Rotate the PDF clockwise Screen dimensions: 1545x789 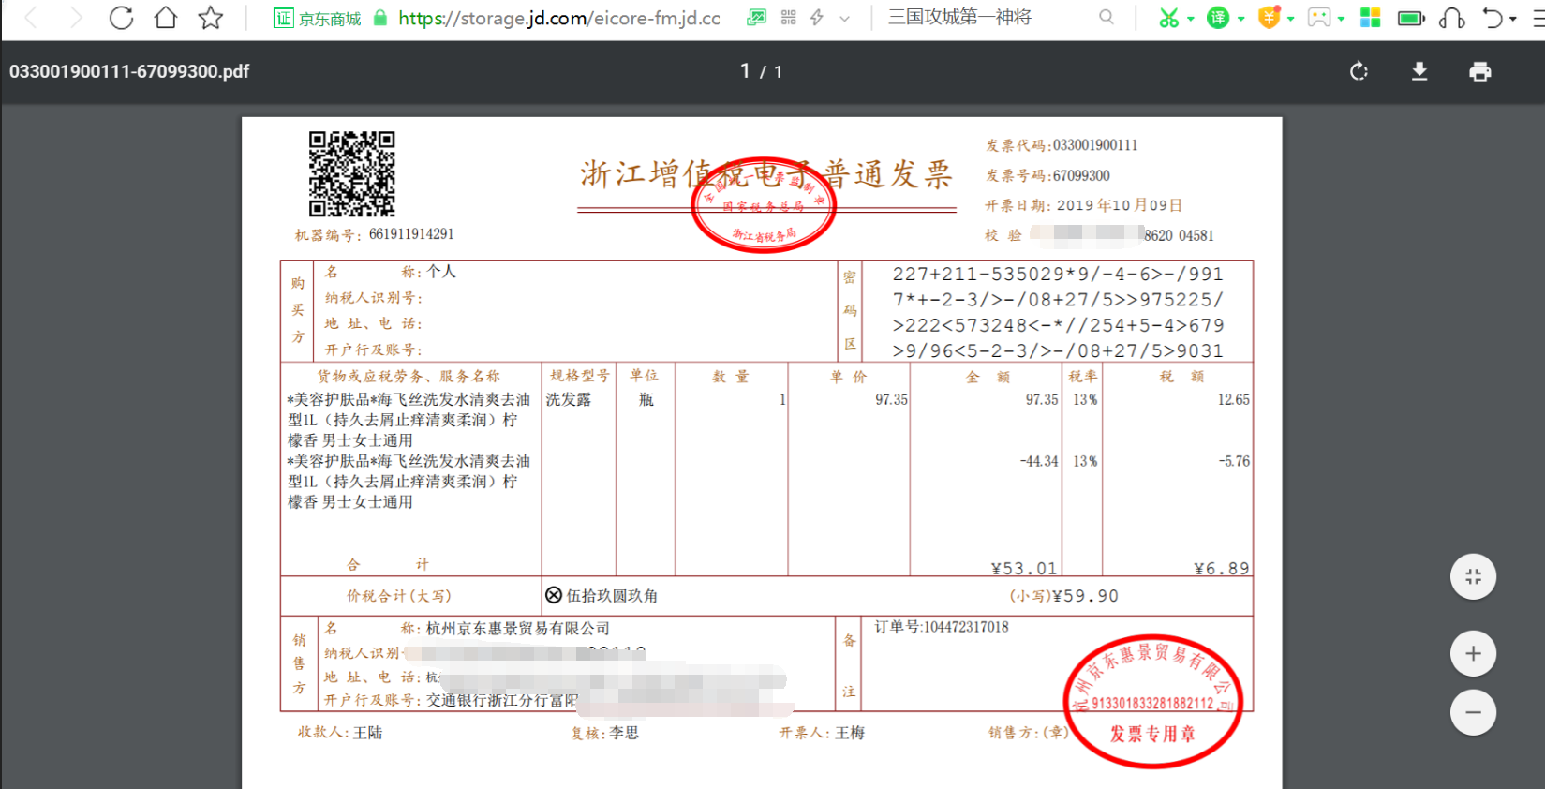click(x=1359, y=71)
